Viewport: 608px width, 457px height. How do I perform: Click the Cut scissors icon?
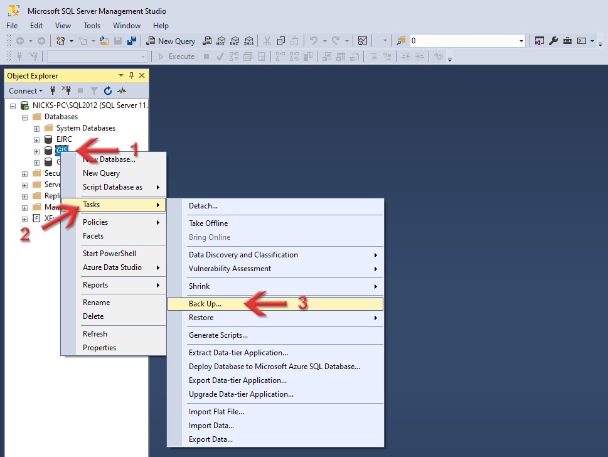coord(267,41)
